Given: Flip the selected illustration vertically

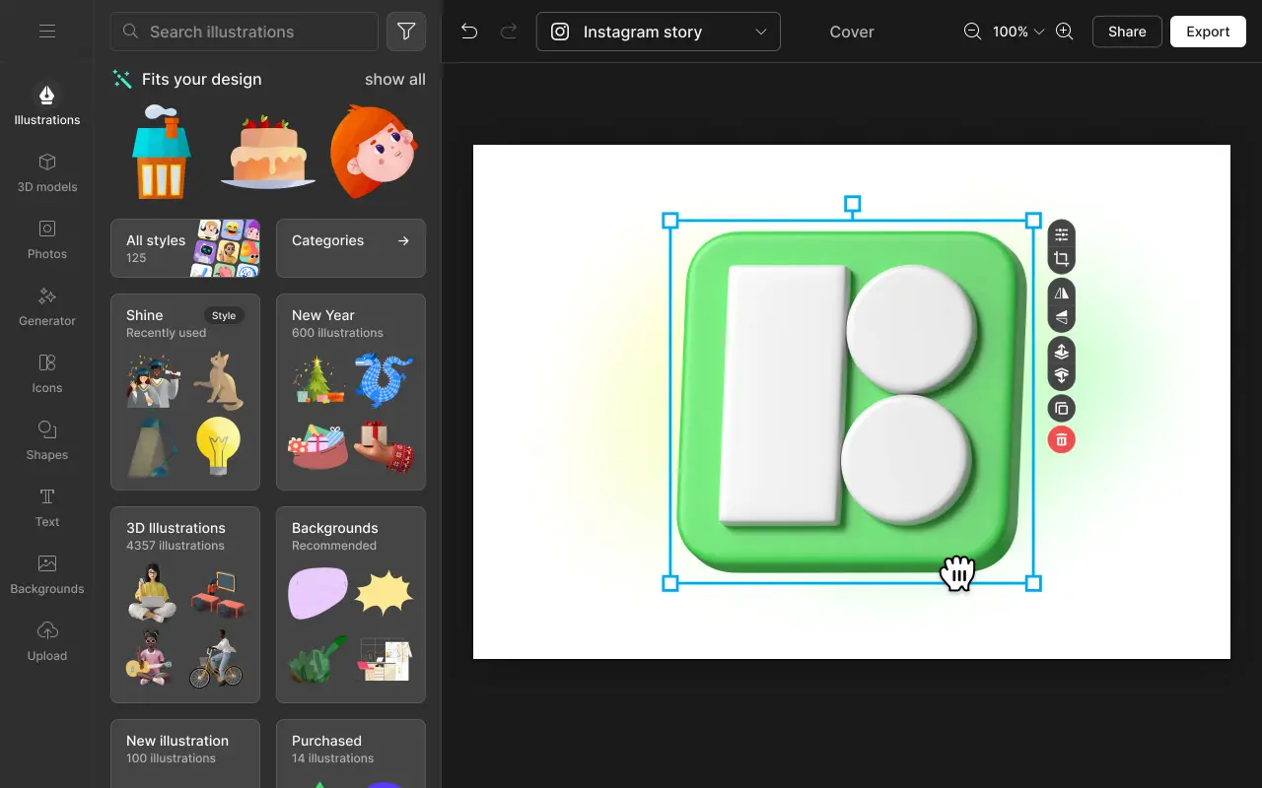Looking at the screenshot, I should pos(1061,317).
